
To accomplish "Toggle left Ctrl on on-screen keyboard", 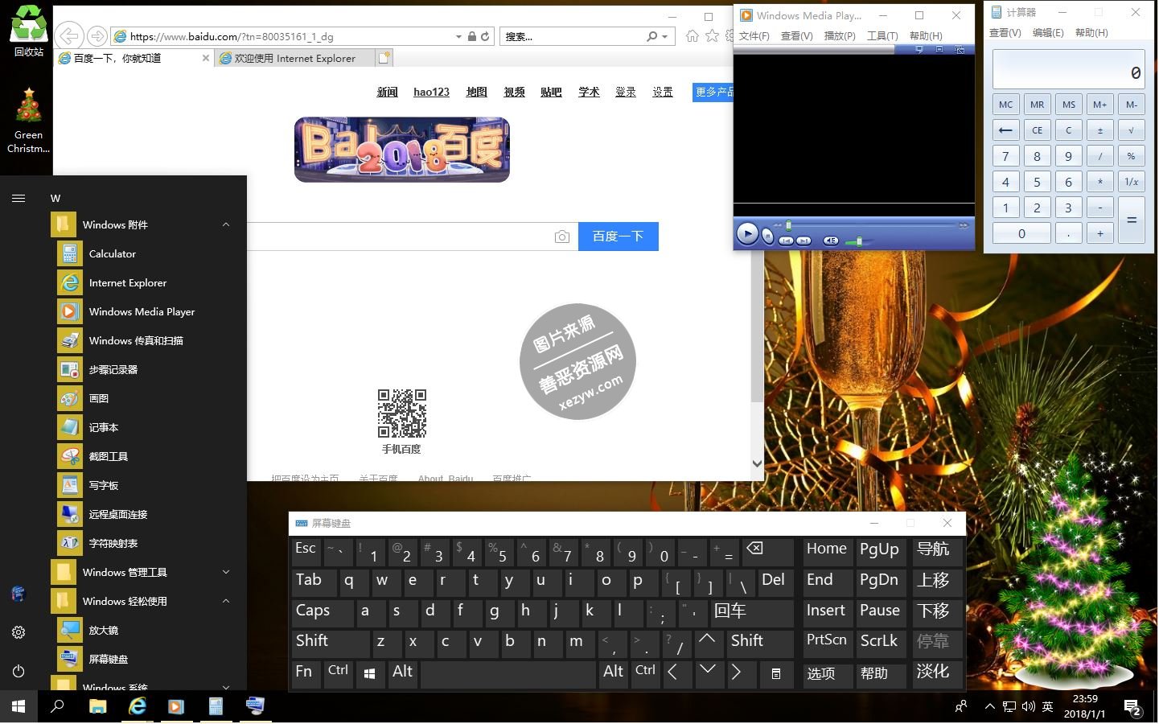I will click(339, 674).
